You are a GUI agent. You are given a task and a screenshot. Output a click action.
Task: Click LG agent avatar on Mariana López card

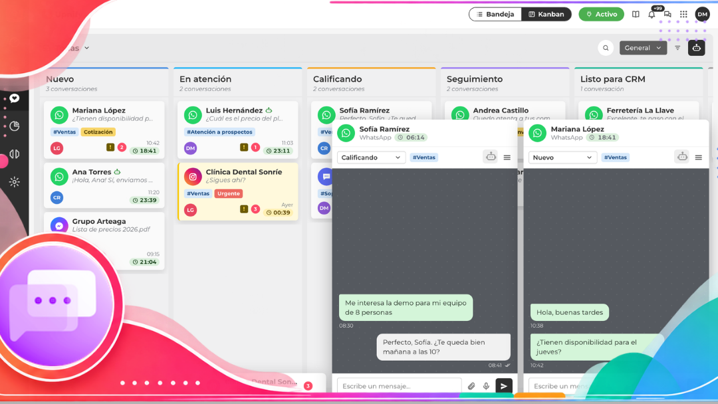57,148
